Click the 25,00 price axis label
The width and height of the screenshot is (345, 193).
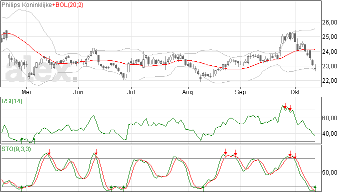329,37
